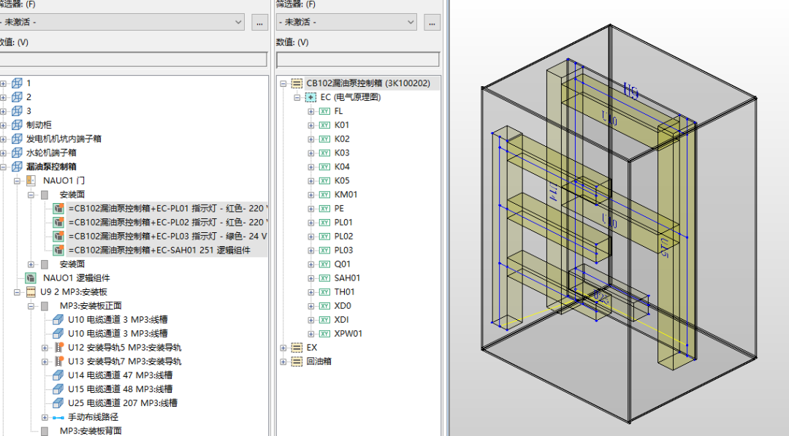The image size is (789, 436).
Task: Collapse the NAUO1 门 node
Action: (x=17, y=180)
